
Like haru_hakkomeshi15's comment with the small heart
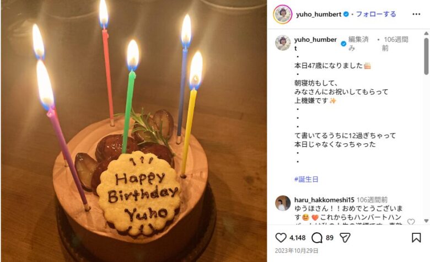(411, 222)
